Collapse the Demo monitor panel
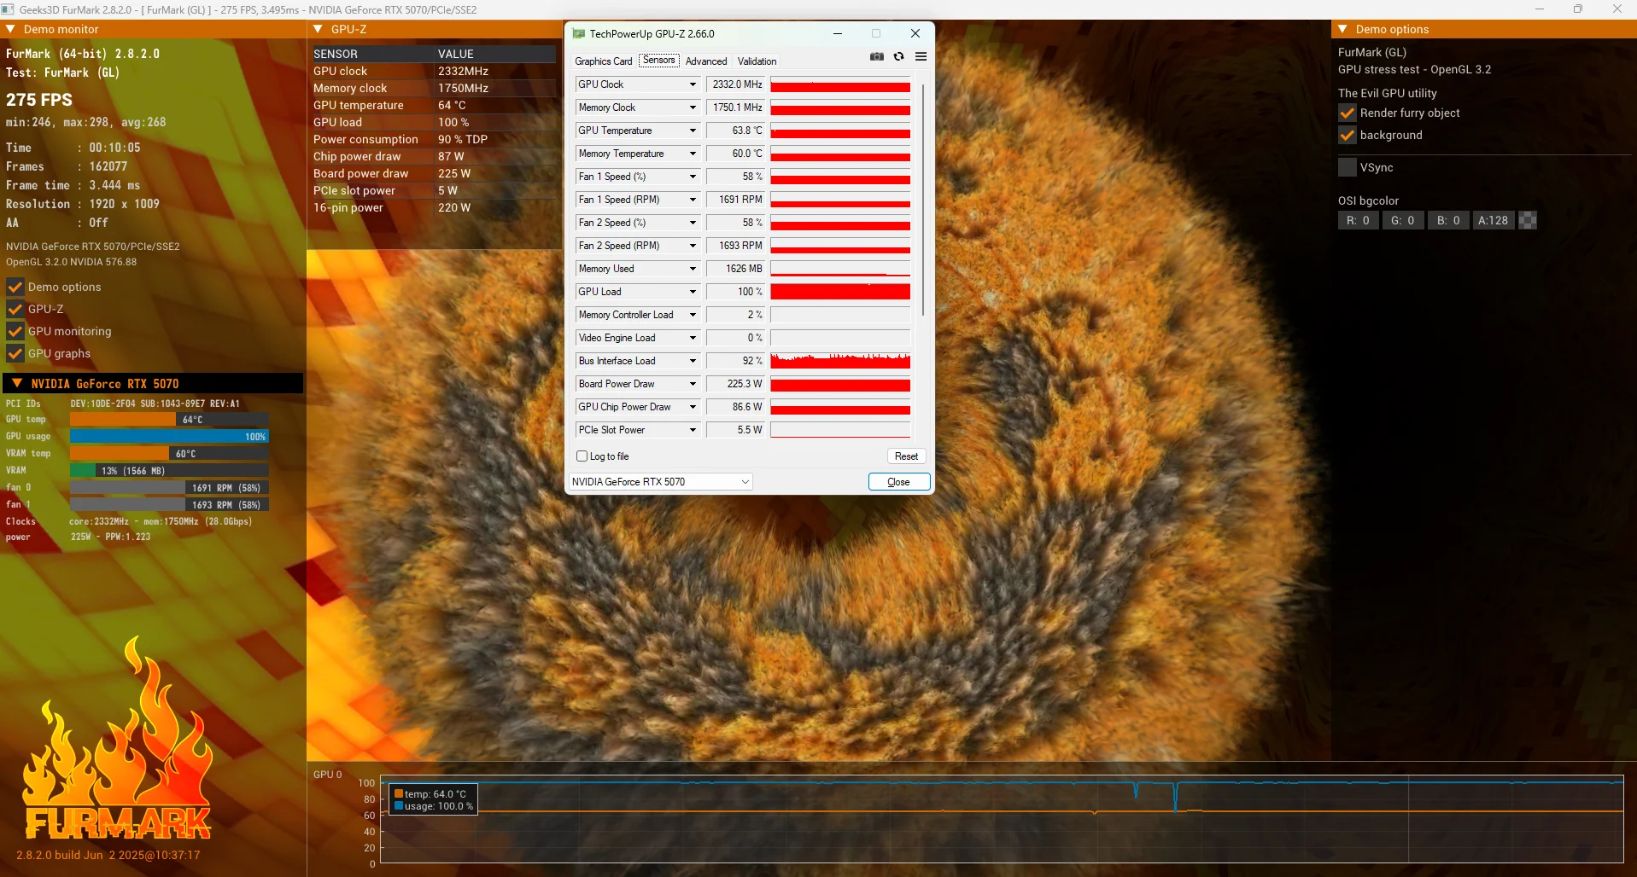 coord(11,29)
